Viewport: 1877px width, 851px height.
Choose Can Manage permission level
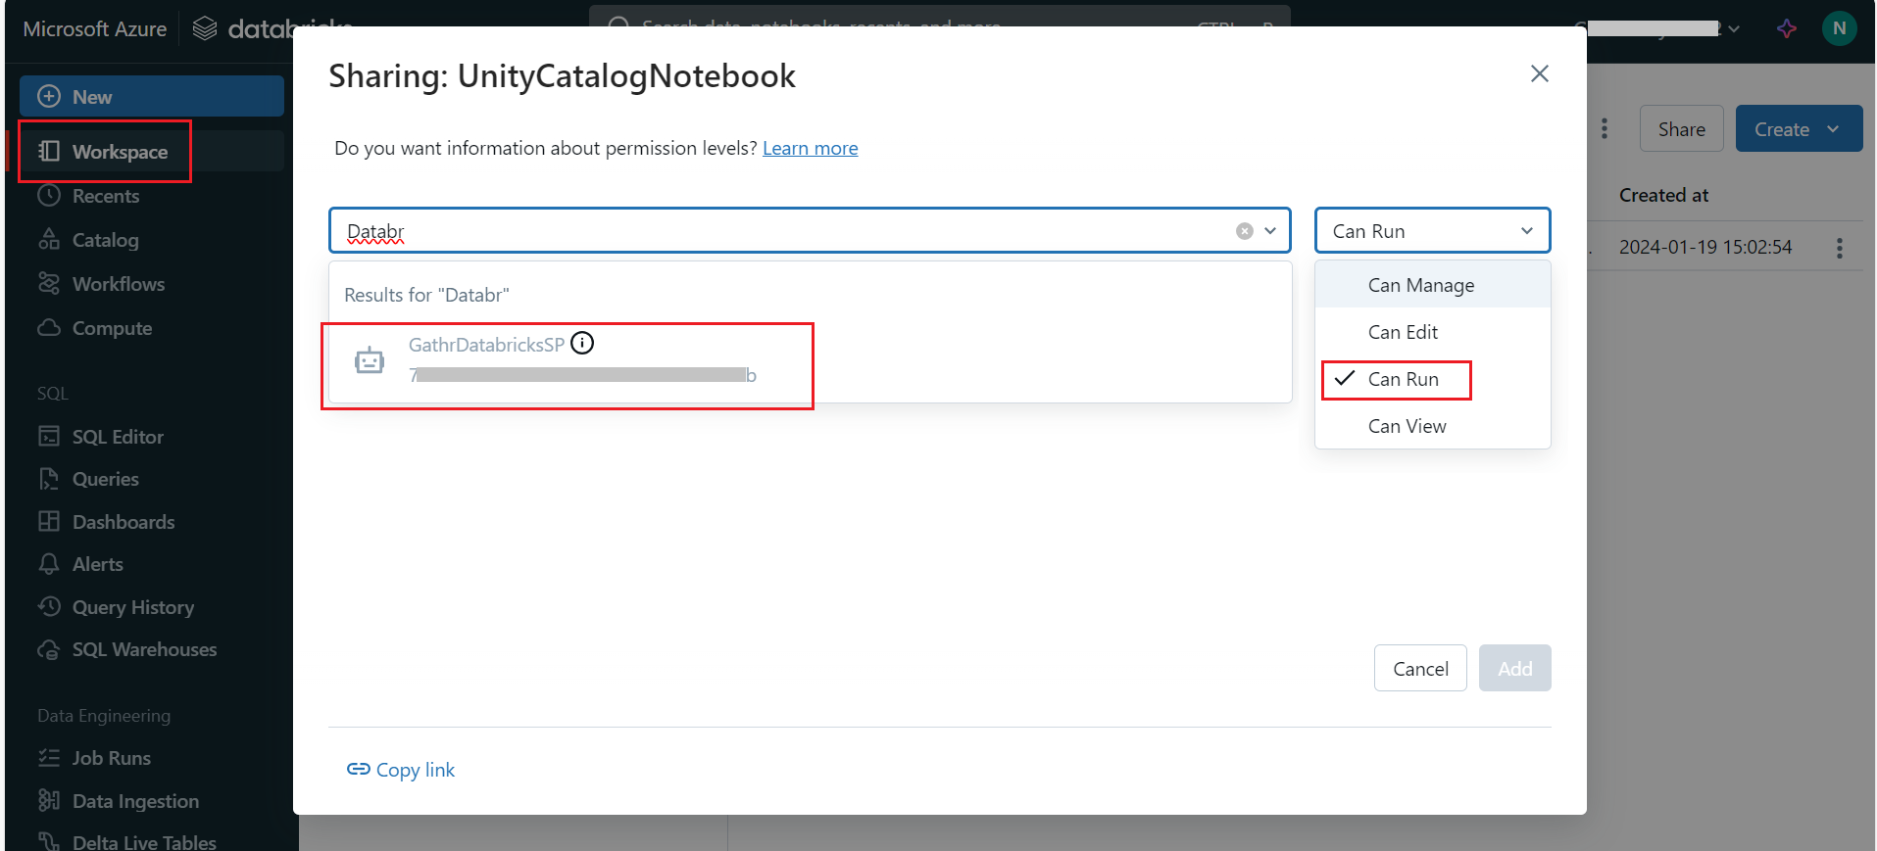click(x=1420, y=285)
